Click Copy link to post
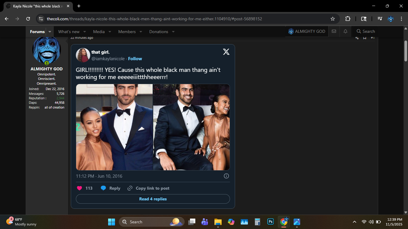The image size is (408, 229). click(152, 188)
